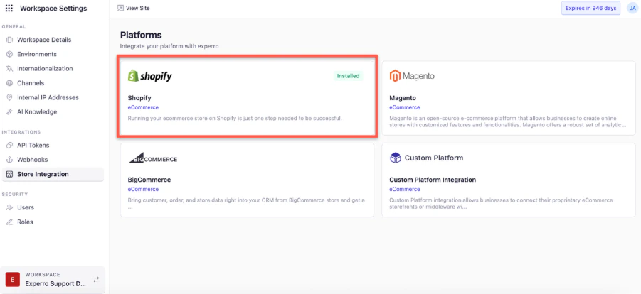
Task: Click the Custom Platform description text
Action: [x=501, y=203]
